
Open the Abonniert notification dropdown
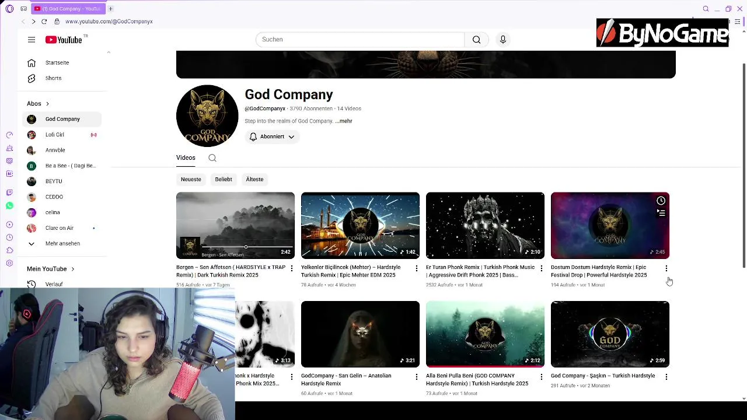[272, 136]
